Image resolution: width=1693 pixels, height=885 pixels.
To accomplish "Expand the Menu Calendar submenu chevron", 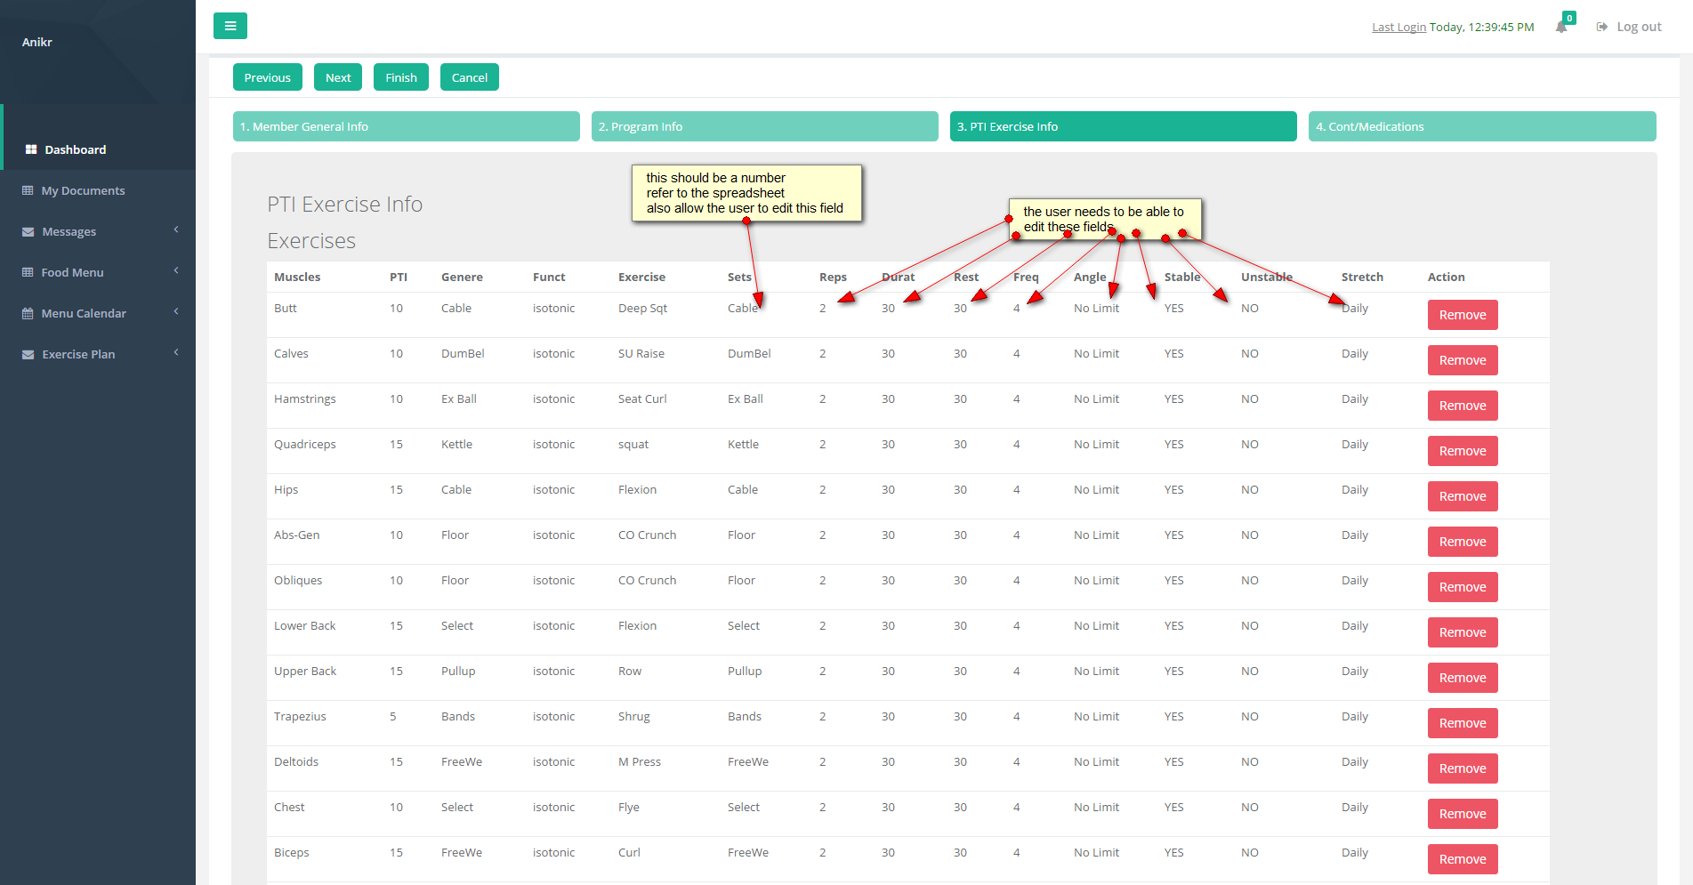I will 176,312.
